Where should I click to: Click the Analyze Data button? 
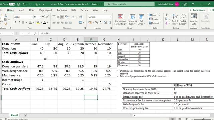(194, 19)
